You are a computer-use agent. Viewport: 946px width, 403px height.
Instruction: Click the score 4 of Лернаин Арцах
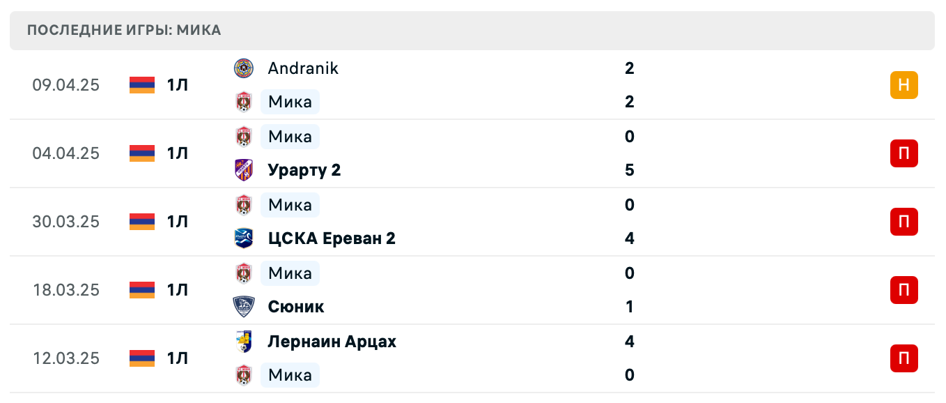pos(629,342)
